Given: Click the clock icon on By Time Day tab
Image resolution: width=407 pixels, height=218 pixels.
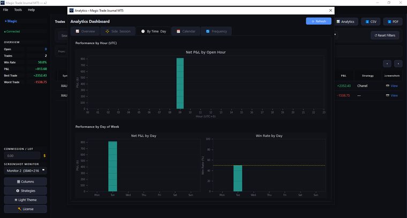Looking at the screenshot, I should (x=143, y=32).
